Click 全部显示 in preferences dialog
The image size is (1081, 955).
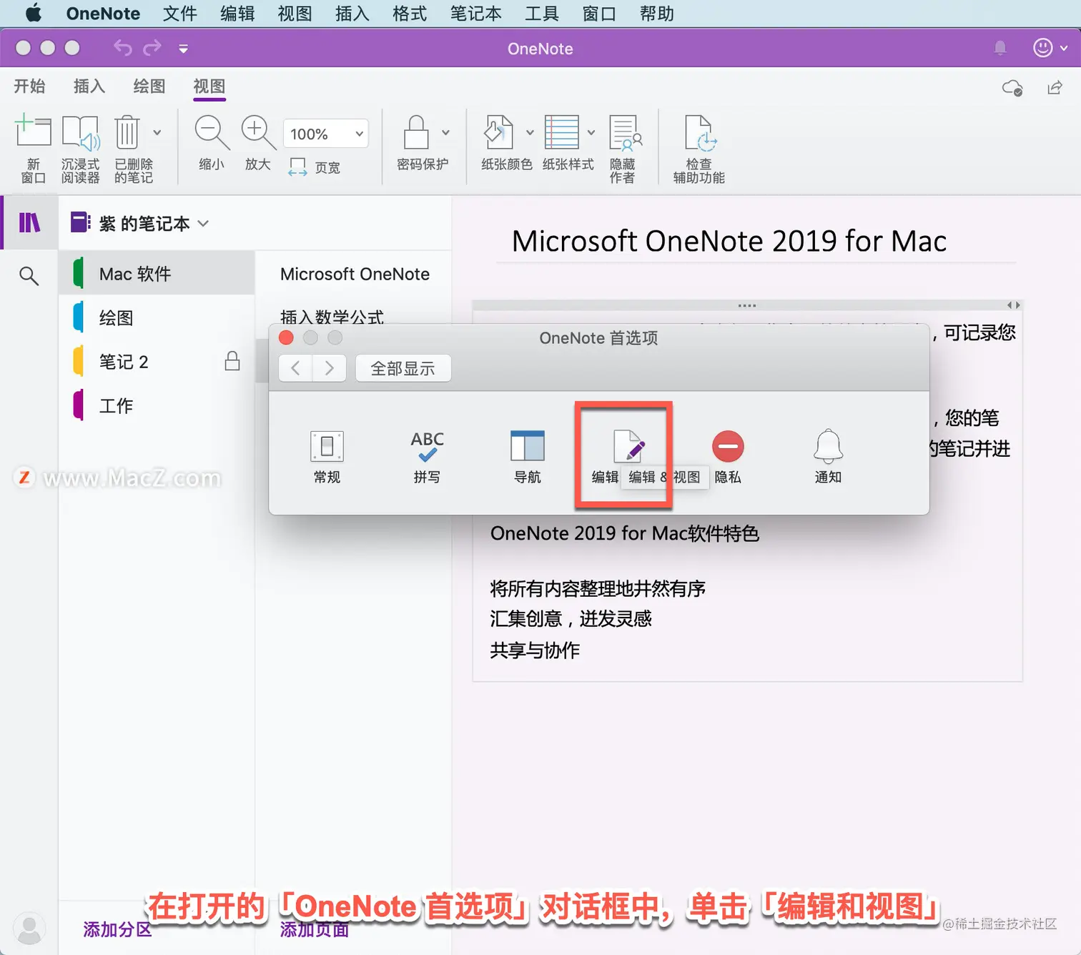[403, 368]
